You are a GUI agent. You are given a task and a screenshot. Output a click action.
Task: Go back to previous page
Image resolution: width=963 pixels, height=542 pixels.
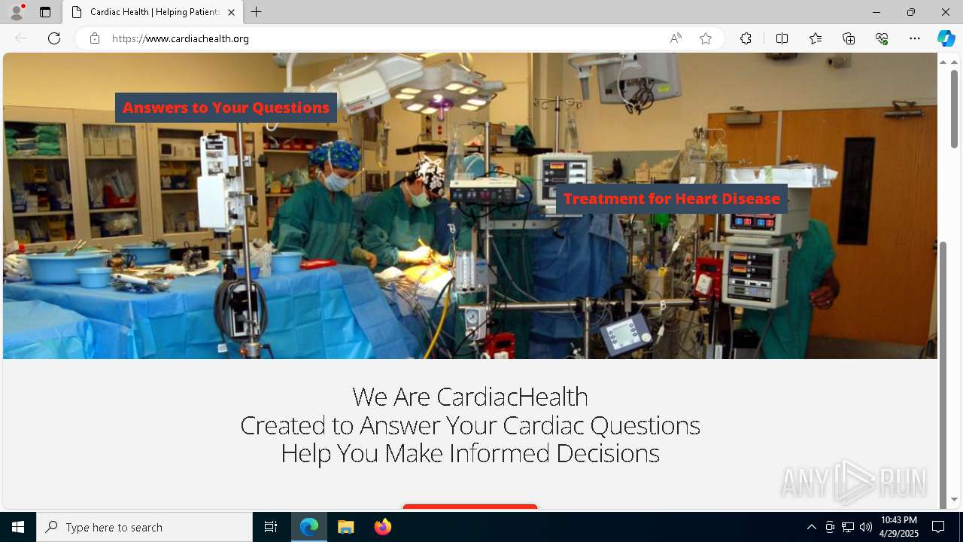point(21,38)
